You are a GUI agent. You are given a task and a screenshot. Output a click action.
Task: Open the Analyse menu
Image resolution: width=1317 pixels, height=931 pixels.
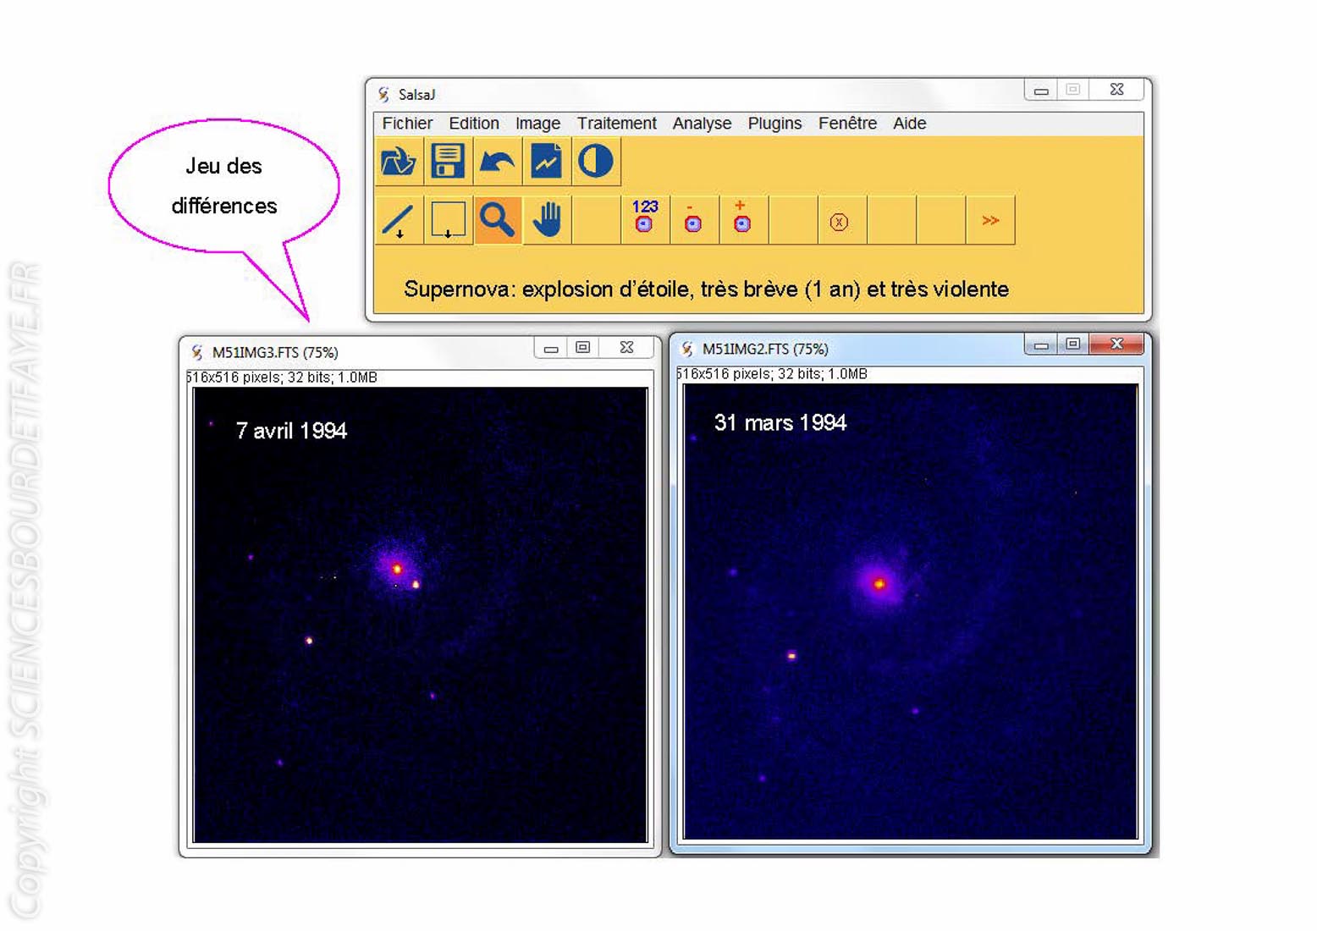[702, 124]
